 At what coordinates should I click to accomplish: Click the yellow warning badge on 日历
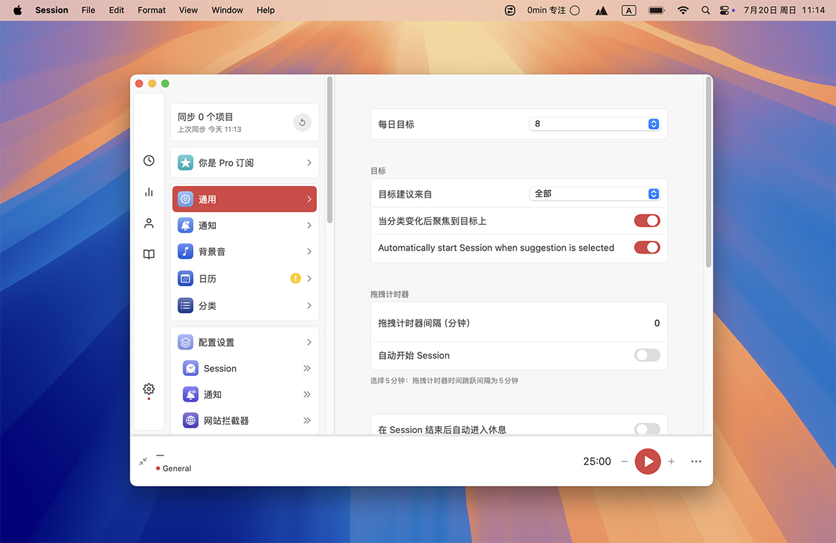tap(295, 278)
